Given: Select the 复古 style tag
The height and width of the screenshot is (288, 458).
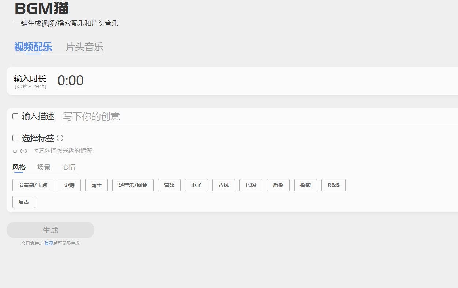Looking at the screenshot, I should 24,202.
